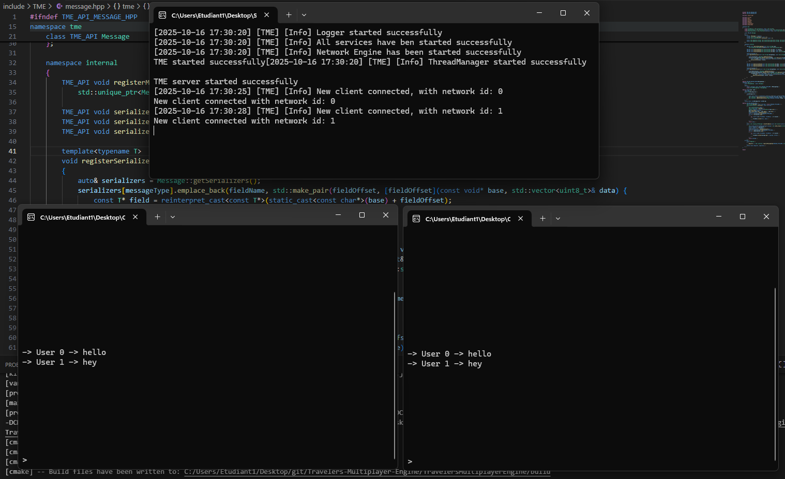Click the code minimap in the editor
Screen dimensions: 785x479
(762, 78)
